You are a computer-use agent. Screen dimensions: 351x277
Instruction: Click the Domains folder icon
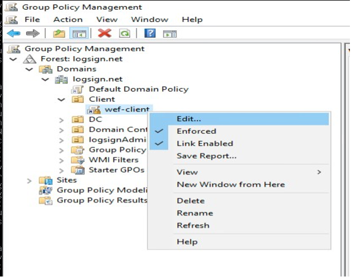[x=46, y=69]
